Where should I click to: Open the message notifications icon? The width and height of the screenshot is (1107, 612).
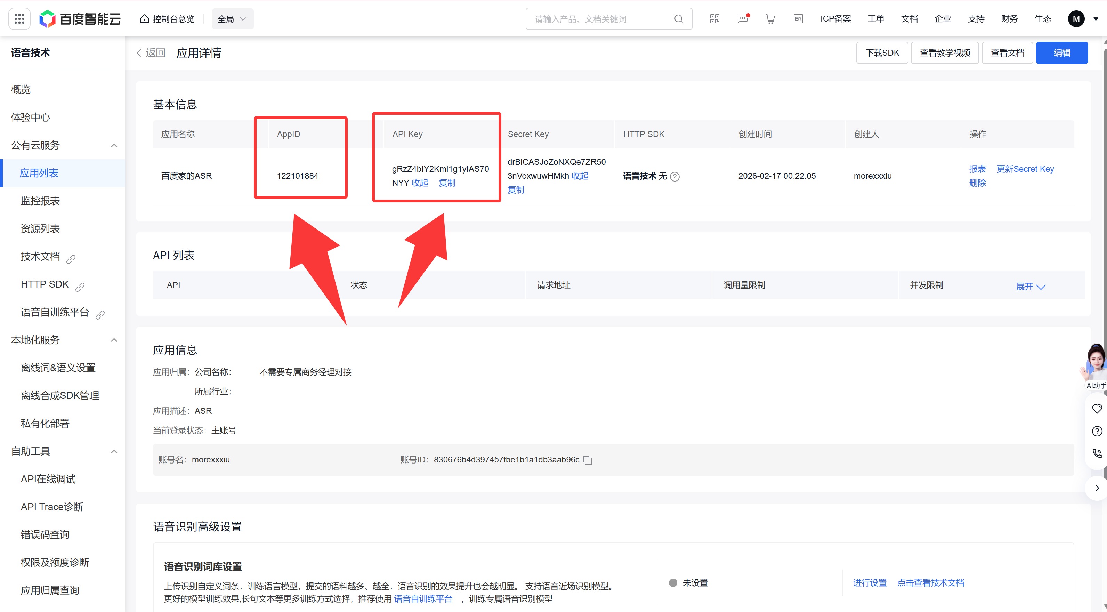tap(743, 19)
